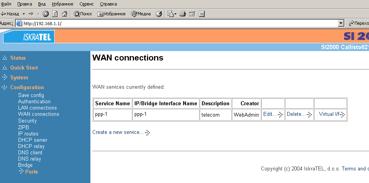Refresh the page with the Refresh icon
The width and height of the screenshot is (369, 183).
pyautogui.click(x=55, y=14)
